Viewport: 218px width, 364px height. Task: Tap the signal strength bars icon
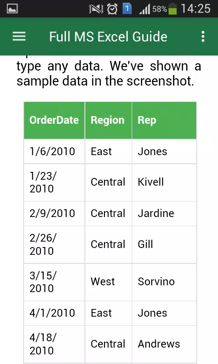pyautogui.click(x=144, y=9)
